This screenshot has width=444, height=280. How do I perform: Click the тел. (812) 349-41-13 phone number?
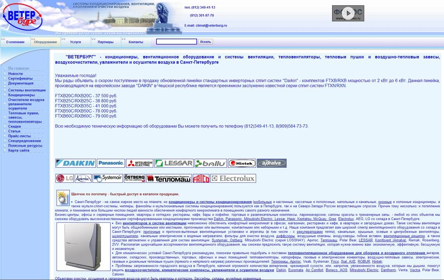tap(200, 8)
